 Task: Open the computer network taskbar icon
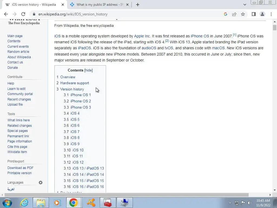[124, 203]
